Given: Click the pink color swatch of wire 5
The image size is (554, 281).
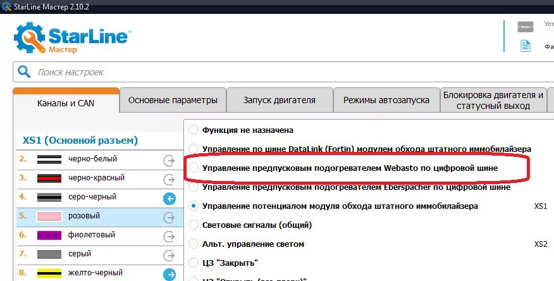Looking at the screenshot, I should [x=49, y=216].
